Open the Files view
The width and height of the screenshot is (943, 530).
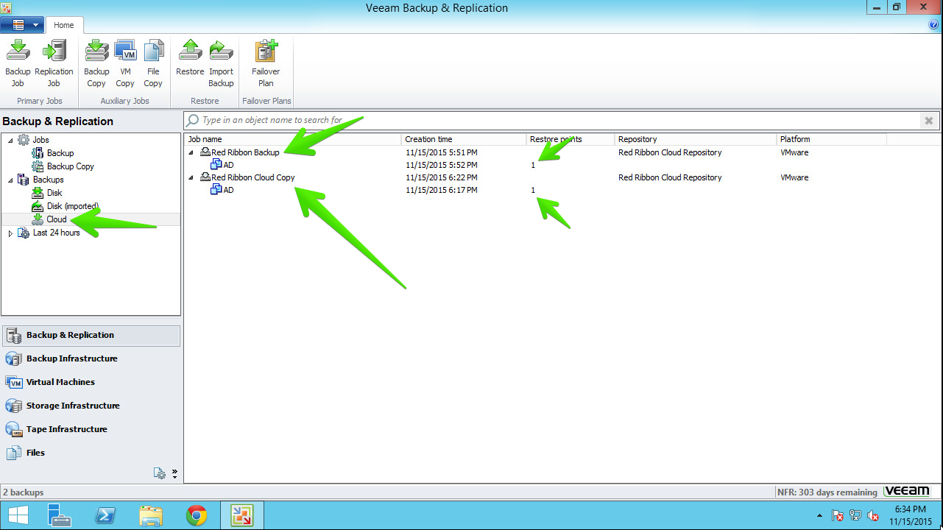tap(91, 453)
